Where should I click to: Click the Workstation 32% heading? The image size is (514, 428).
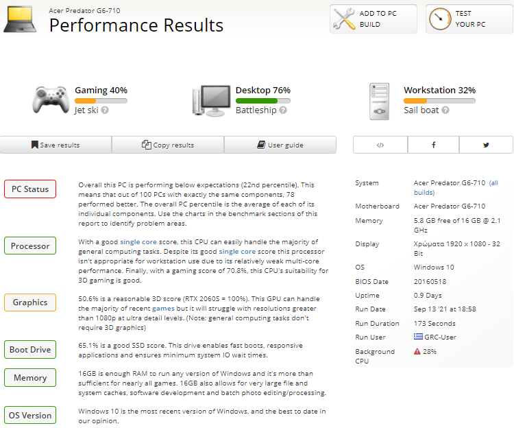[x=439, y=90]
